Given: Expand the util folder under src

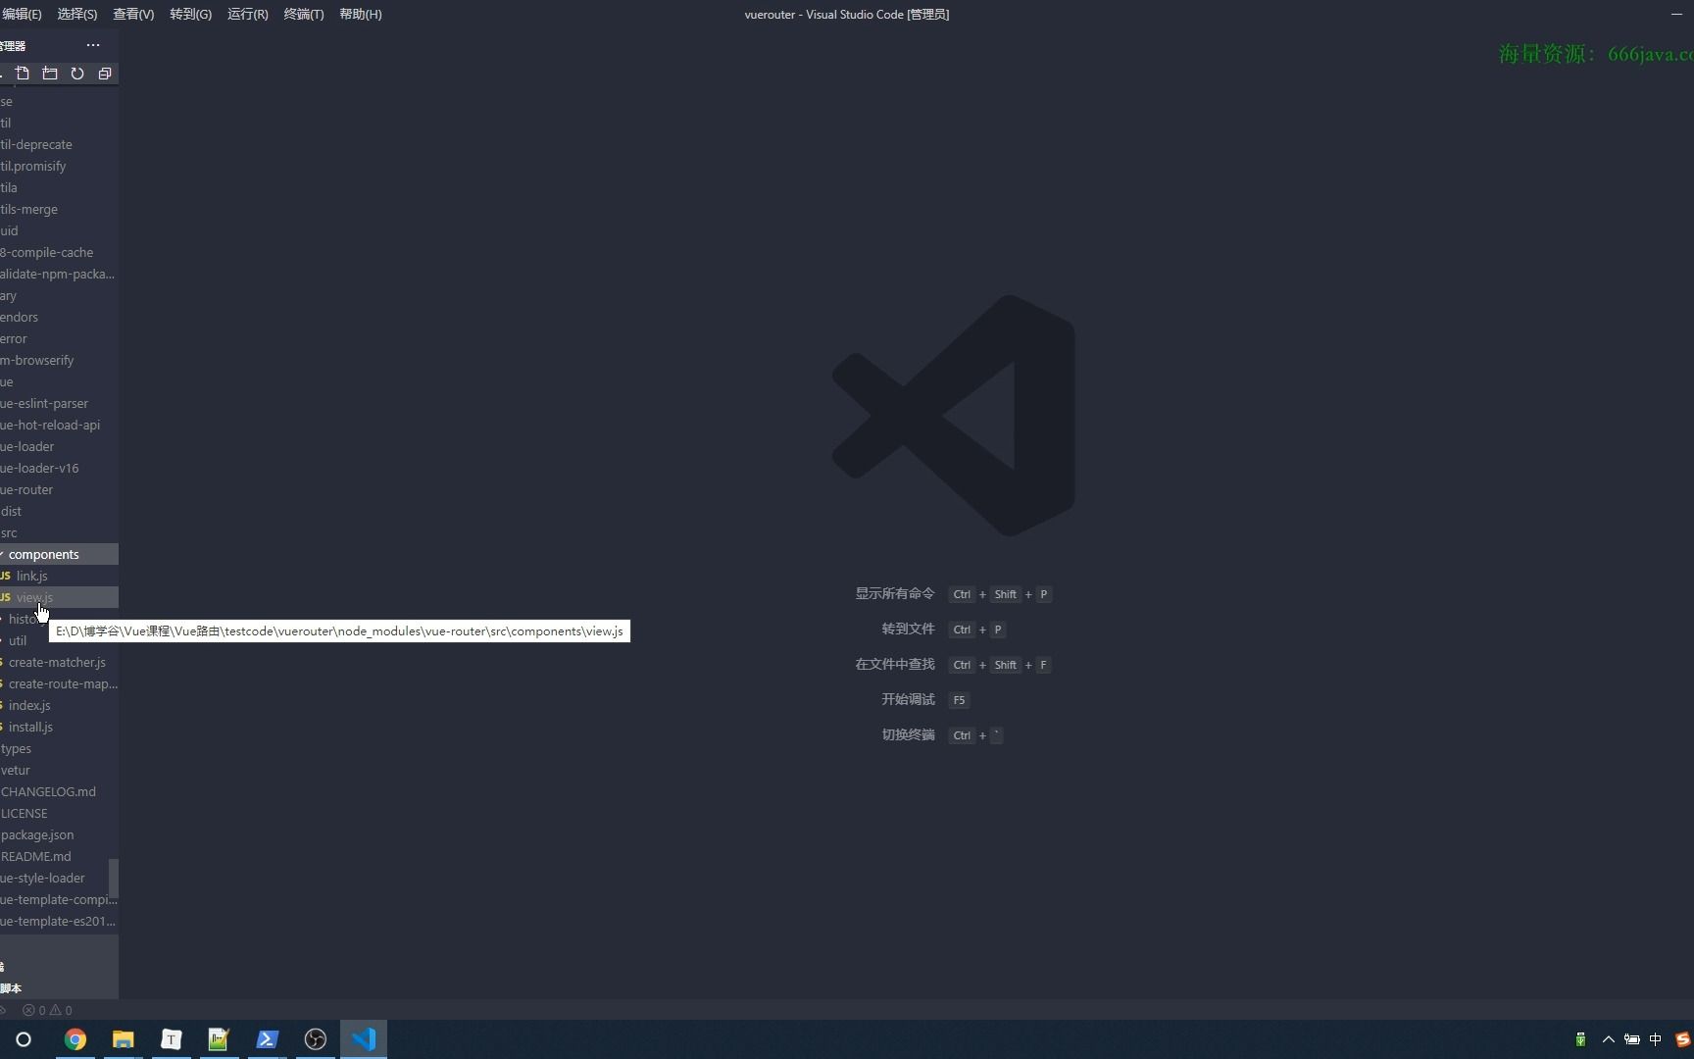Looking at the screenshot, I should click(59, 640).
